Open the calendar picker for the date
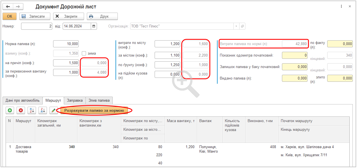 [x=94, y=26]
